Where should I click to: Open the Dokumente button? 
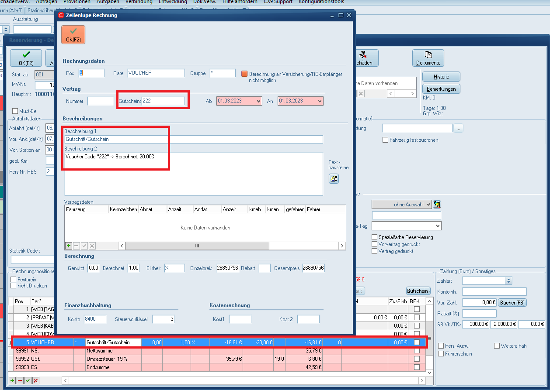point(428,58)
